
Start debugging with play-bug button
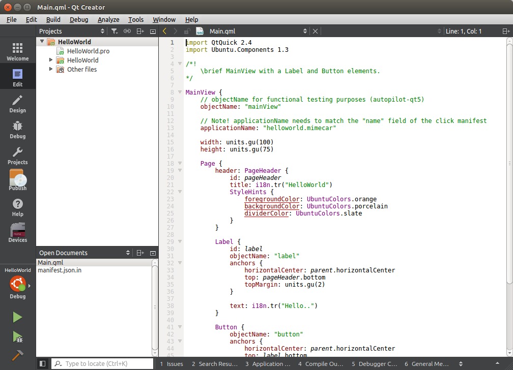(17, 336)
